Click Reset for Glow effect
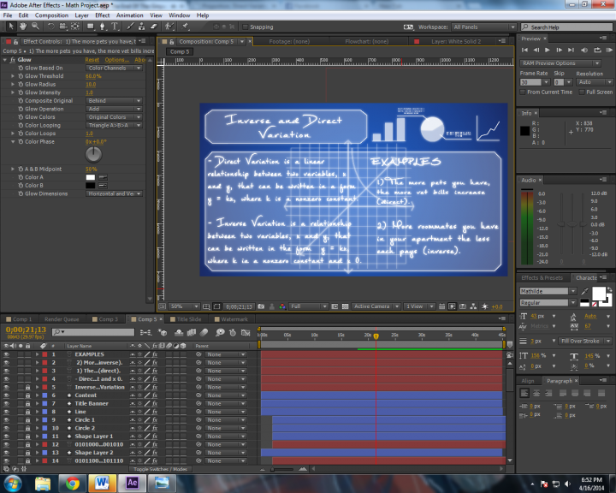This screenshot has width=616, height=493. coord(92,60)
